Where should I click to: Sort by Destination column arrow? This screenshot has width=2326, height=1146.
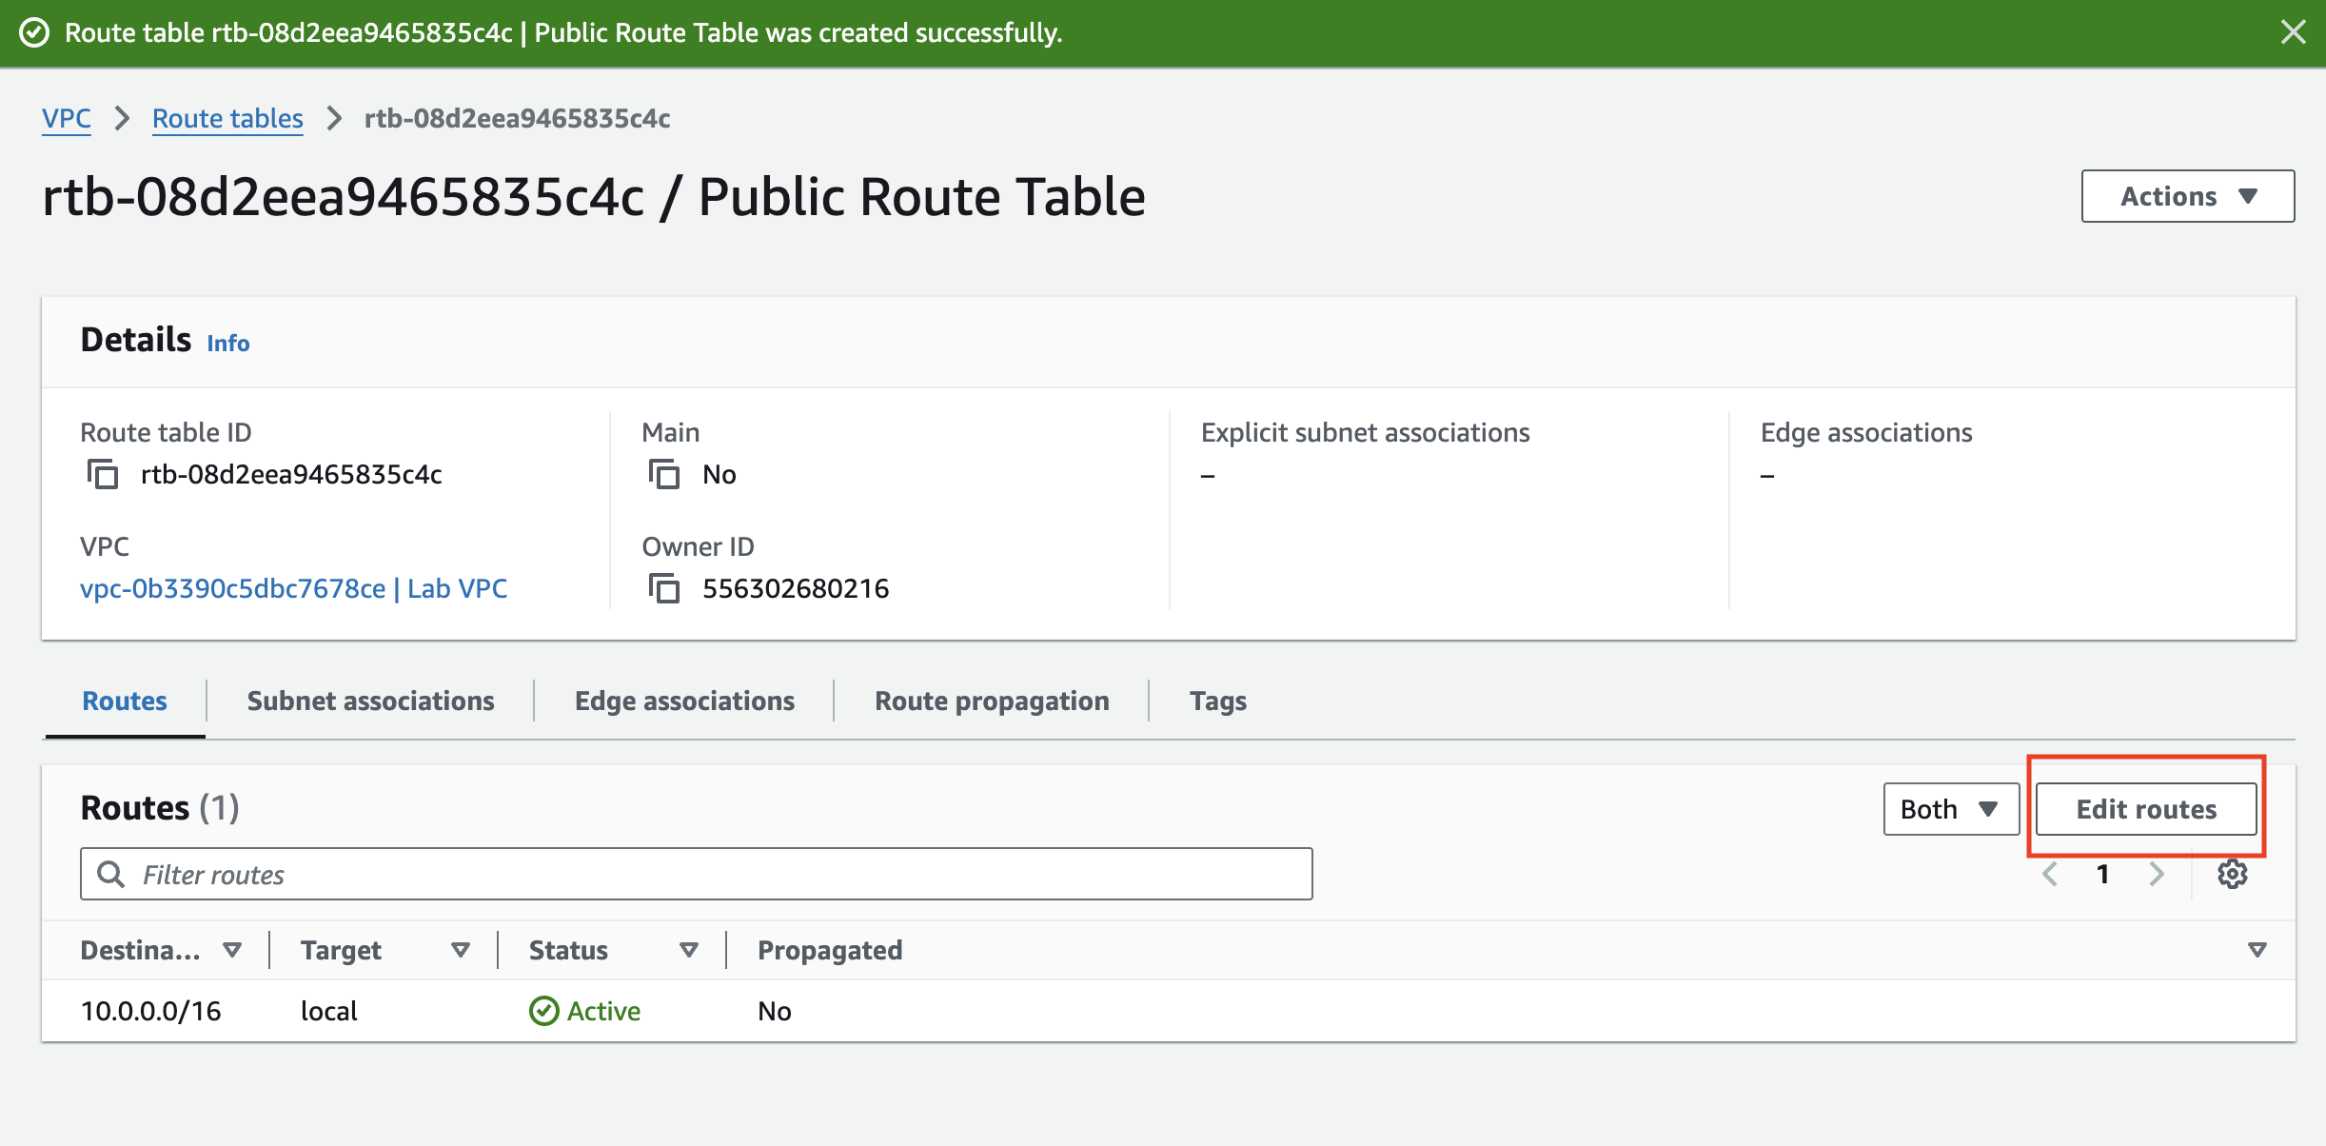tap(231, 950)
